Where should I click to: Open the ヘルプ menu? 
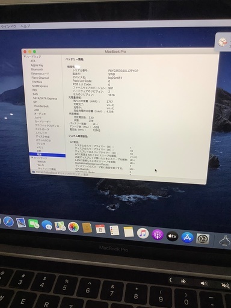[25, 26]
